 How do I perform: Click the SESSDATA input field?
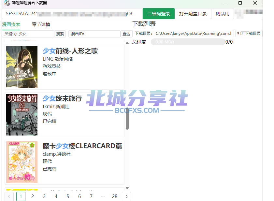coord(72,14)
